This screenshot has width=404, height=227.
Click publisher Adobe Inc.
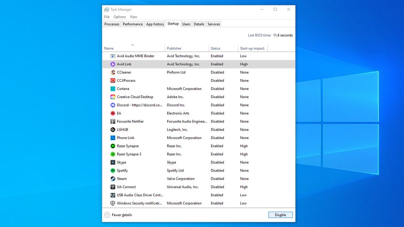pos(175,97)
